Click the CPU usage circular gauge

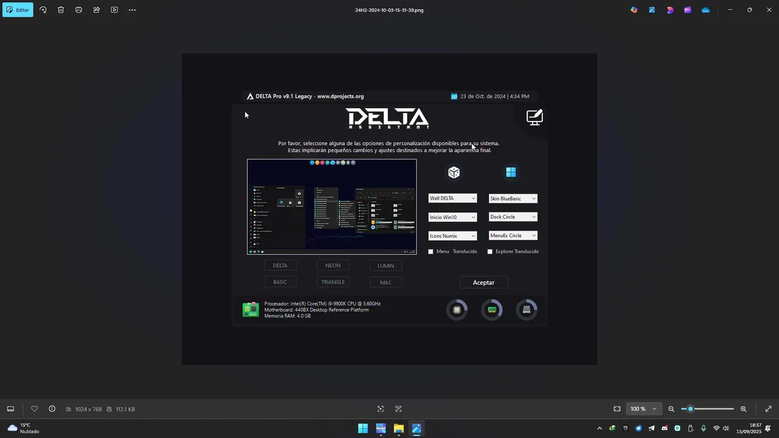click(457, 310)
